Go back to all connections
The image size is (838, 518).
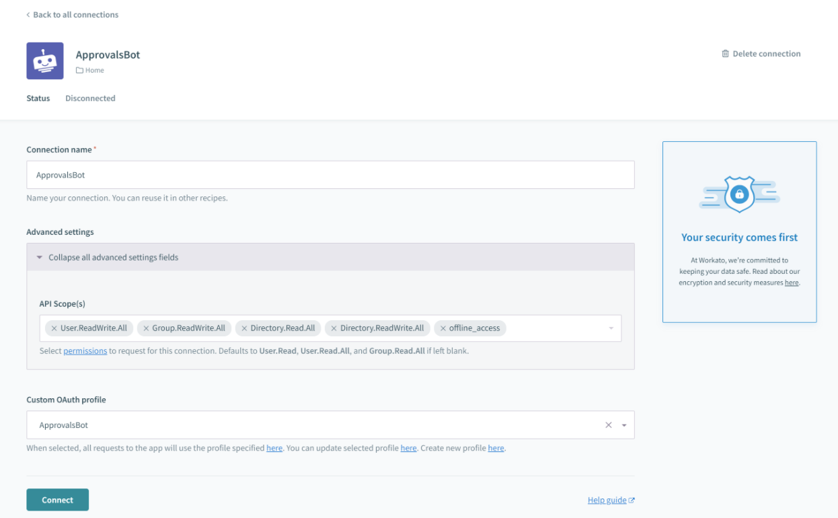pyautogui.click(x=73, y=15)
